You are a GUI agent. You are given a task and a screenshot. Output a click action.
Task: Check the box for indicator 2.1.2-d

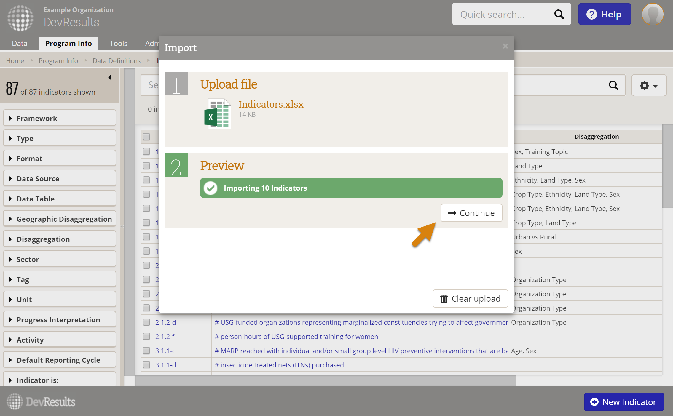146,322
